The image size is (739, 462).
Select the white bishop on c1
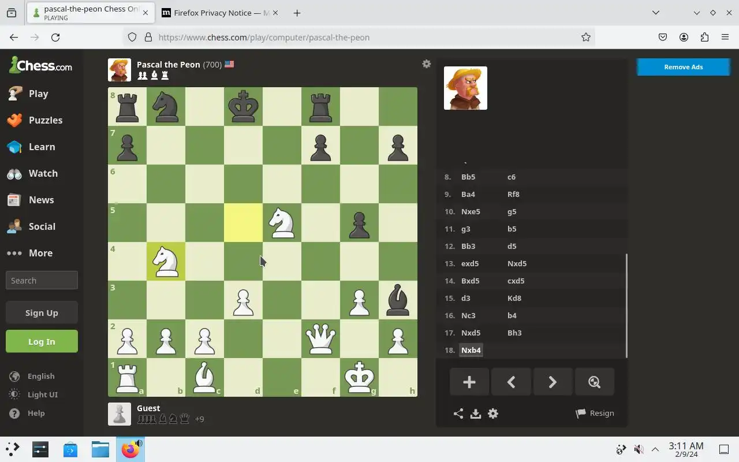204,377
